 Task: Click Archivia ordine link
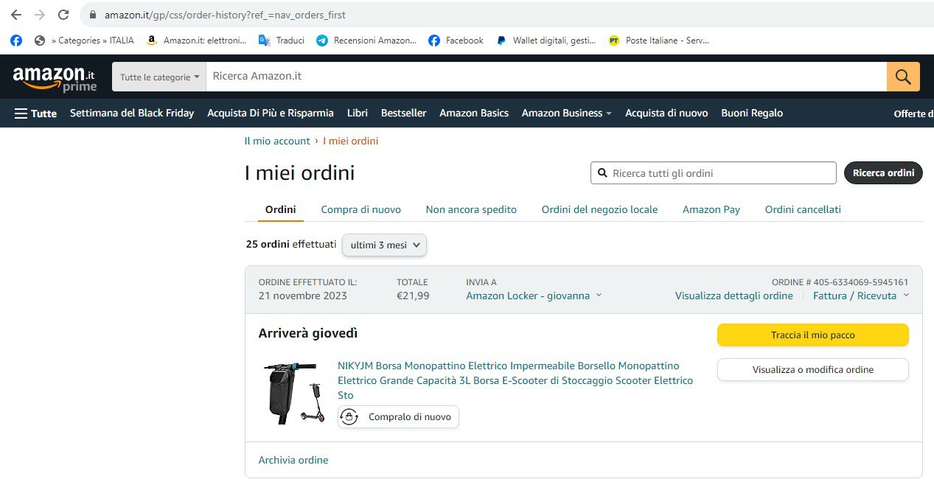coord(293,460)
